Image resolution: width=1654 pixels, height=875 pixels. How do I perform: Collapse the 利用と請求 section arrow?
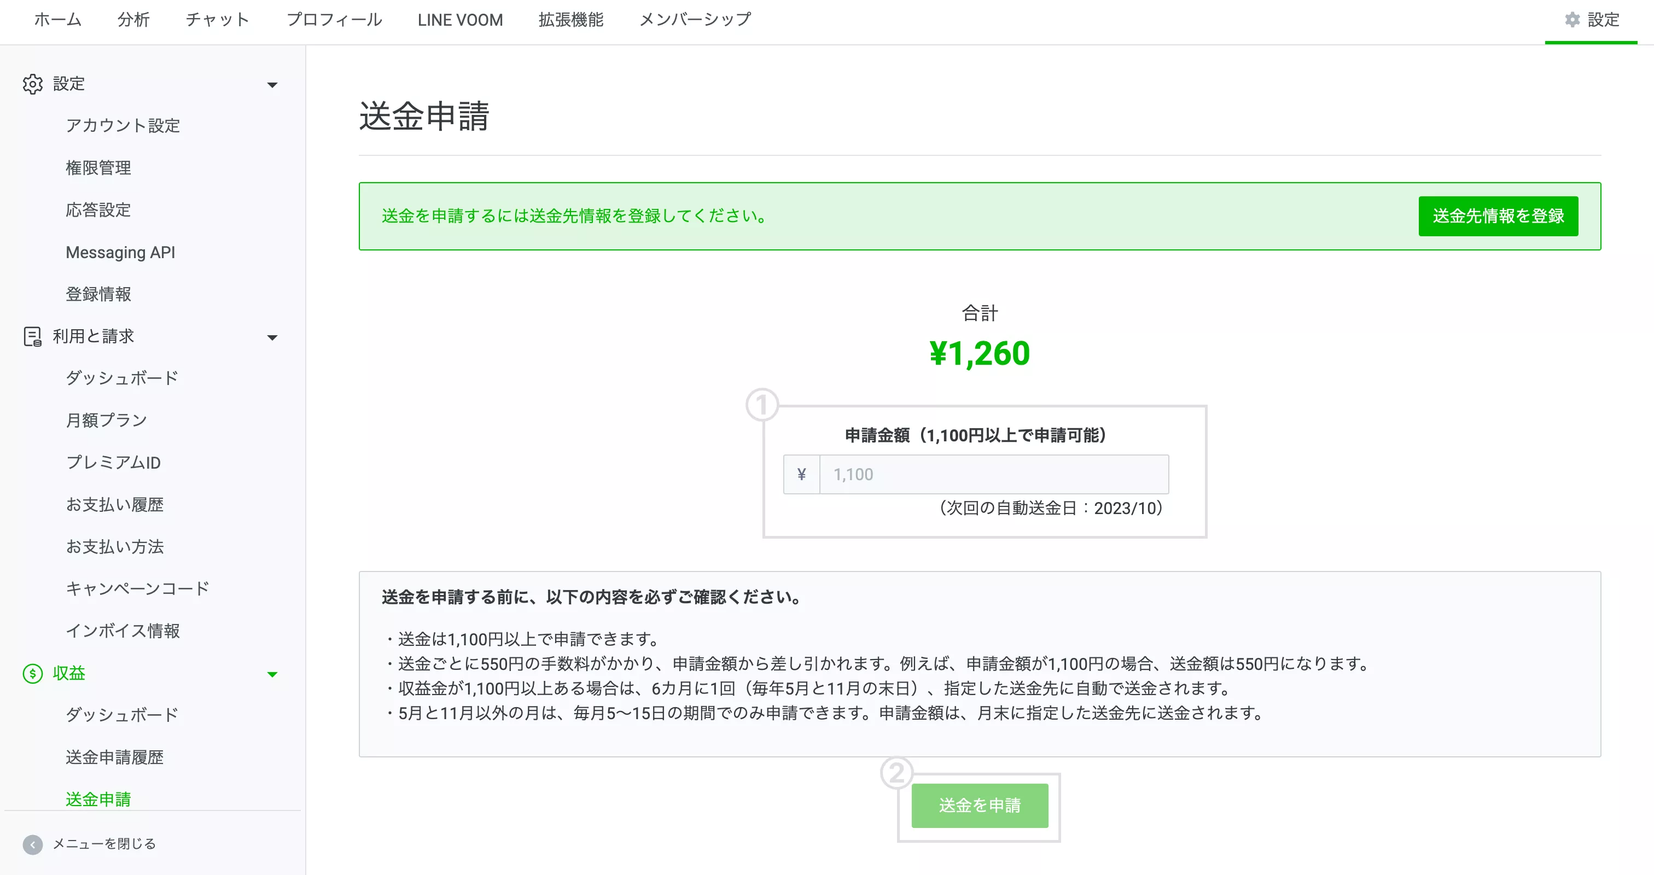[272, 337]
